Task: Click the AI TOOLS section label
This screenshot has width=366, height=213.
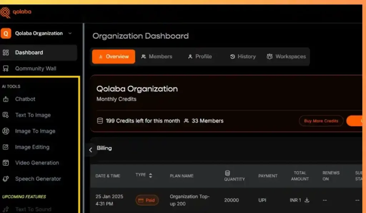Action: click(11, 86)
